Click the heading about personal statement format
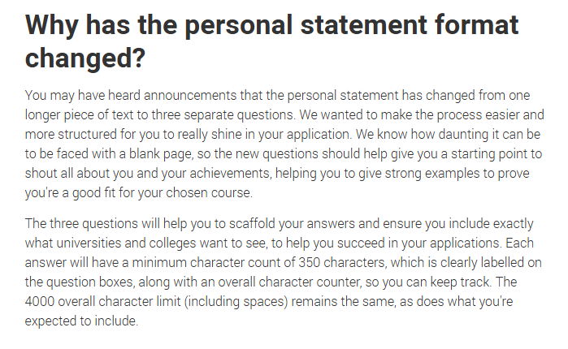Image resolution: width=568 pixels, height=349 pixels. click(271, 41)
